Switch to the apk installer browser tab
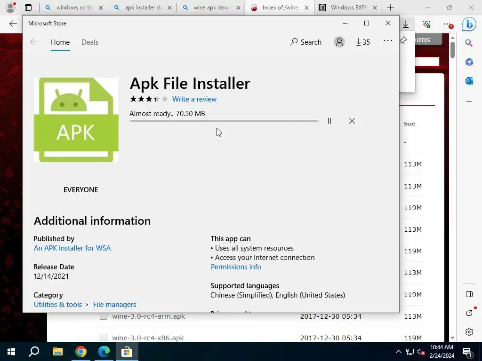482x361 pixels. tap(142, 8)
